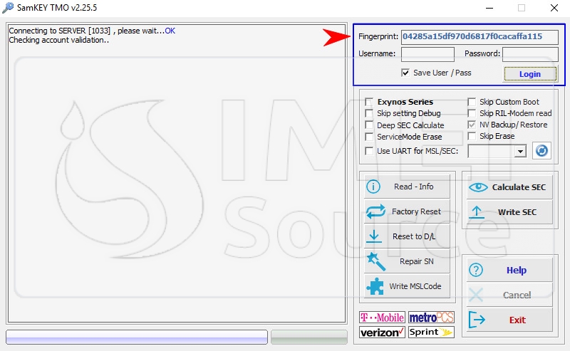Click the Exit button

510,320
